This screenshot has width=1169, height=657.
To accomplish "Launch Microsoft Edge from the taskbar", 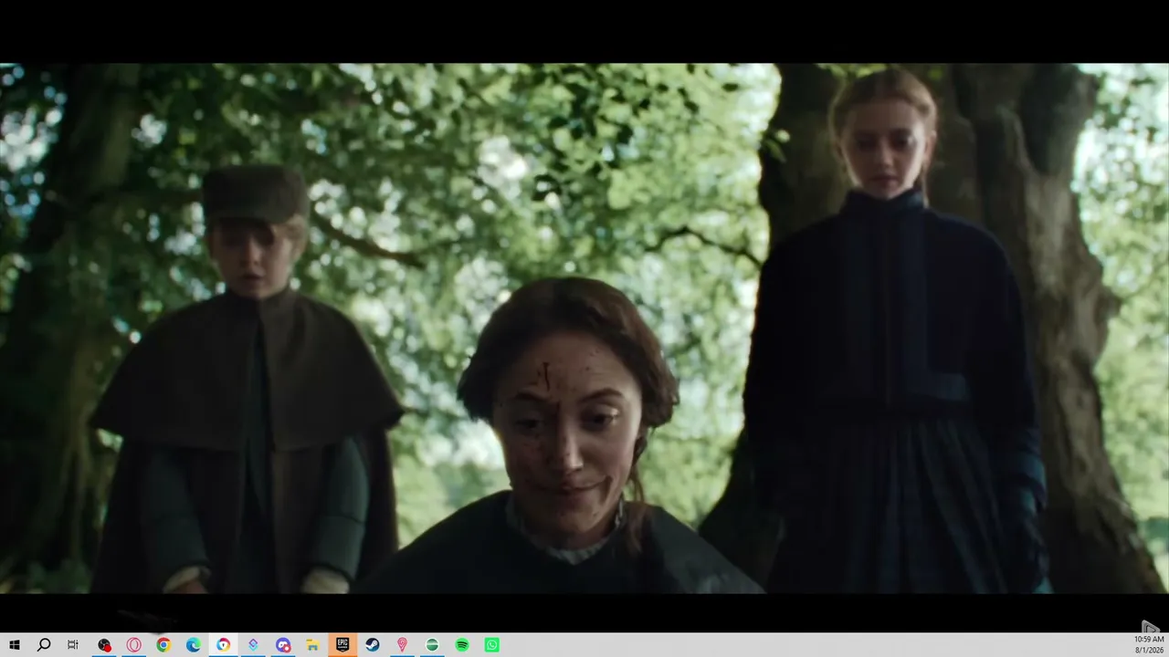I will pyautogui.click(x=194, y=645).
